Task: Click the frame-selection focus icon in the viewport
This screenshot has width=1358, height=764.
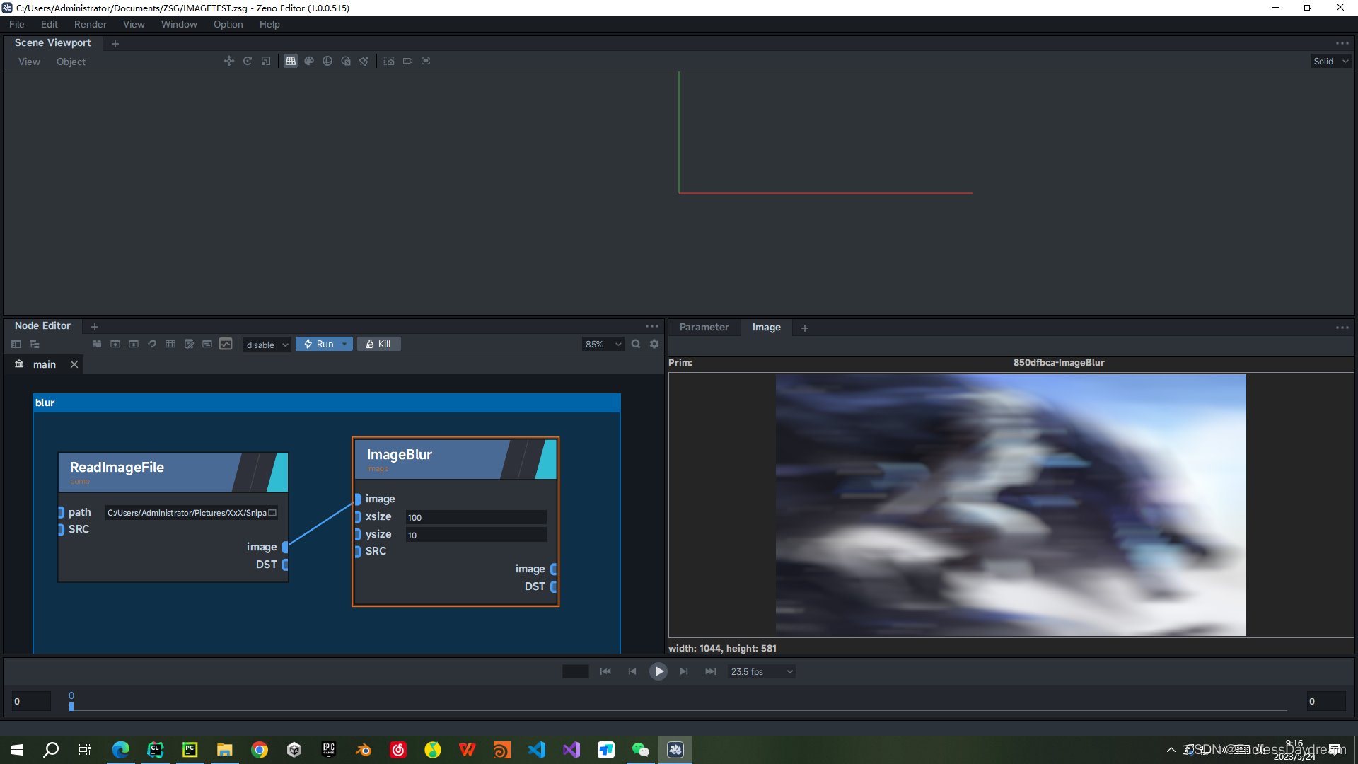Action: (x=426, y=61)
